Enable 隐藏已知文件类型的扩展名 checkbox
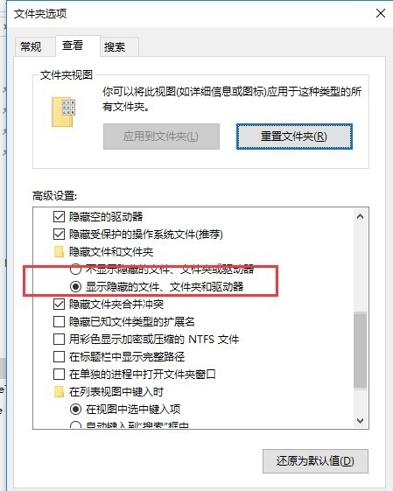This screenshot has width=393, height=491. (59, 321)
